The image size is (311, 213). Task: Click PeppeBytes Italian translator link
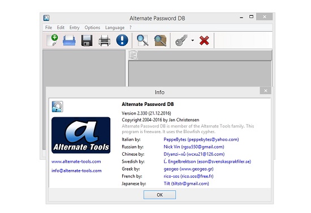click(x=201, y=139)
